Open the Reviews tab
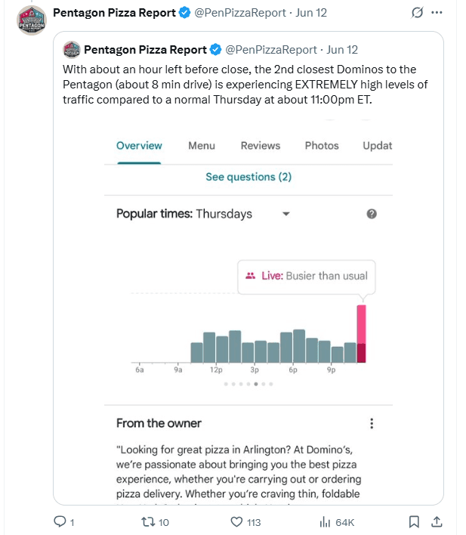Image resolution: width=466 pixels, height=535 pixels. pyautogui.click(x=261, y=146)
